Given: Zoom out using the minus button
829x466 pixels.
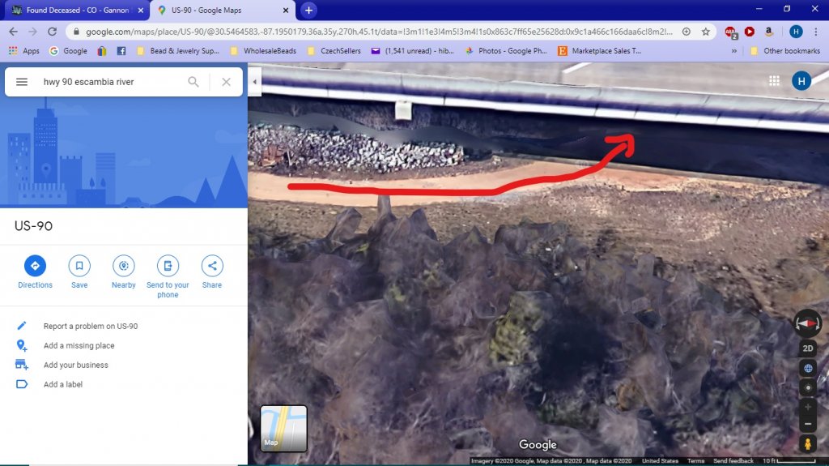Looking at the screenshot, I should 807,424.
